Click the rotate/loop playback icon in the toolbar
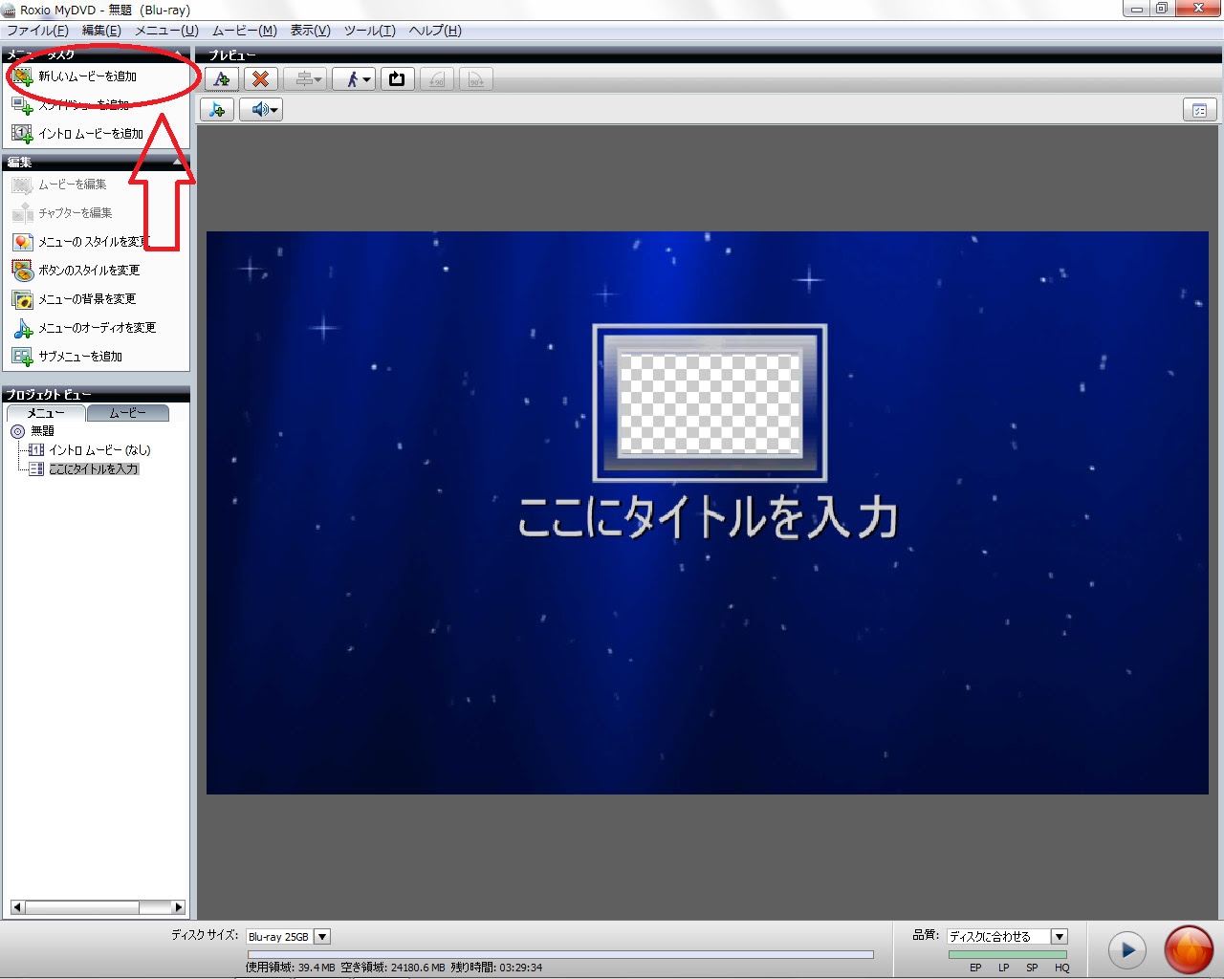Image resolution: width=1224 pixels, height=979 pixels. pyautogui.click(x=397, y=78)
